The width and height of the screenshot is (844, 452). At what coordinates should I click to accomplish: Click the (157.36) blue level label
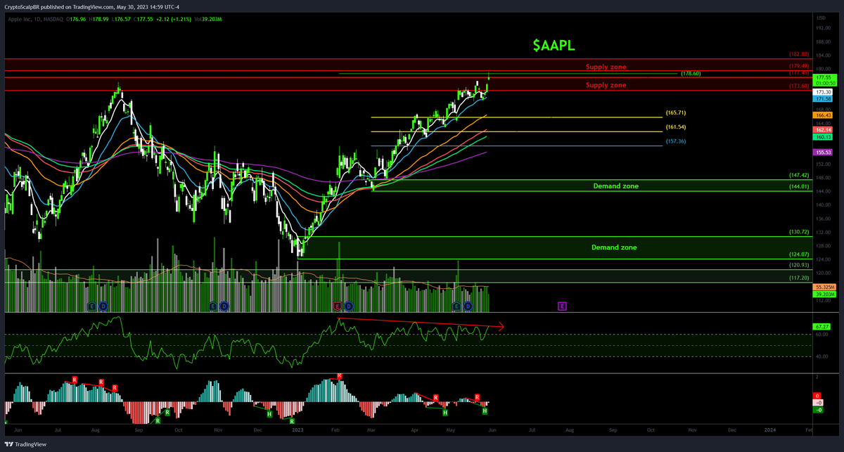[676, 141]
